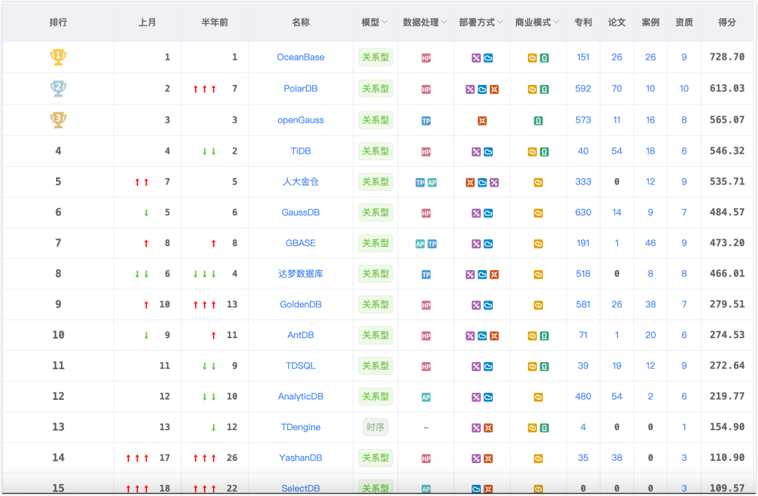Click the 名称 column header
The width and height of the screenshot is (758, 496).
tap(300, 22)
